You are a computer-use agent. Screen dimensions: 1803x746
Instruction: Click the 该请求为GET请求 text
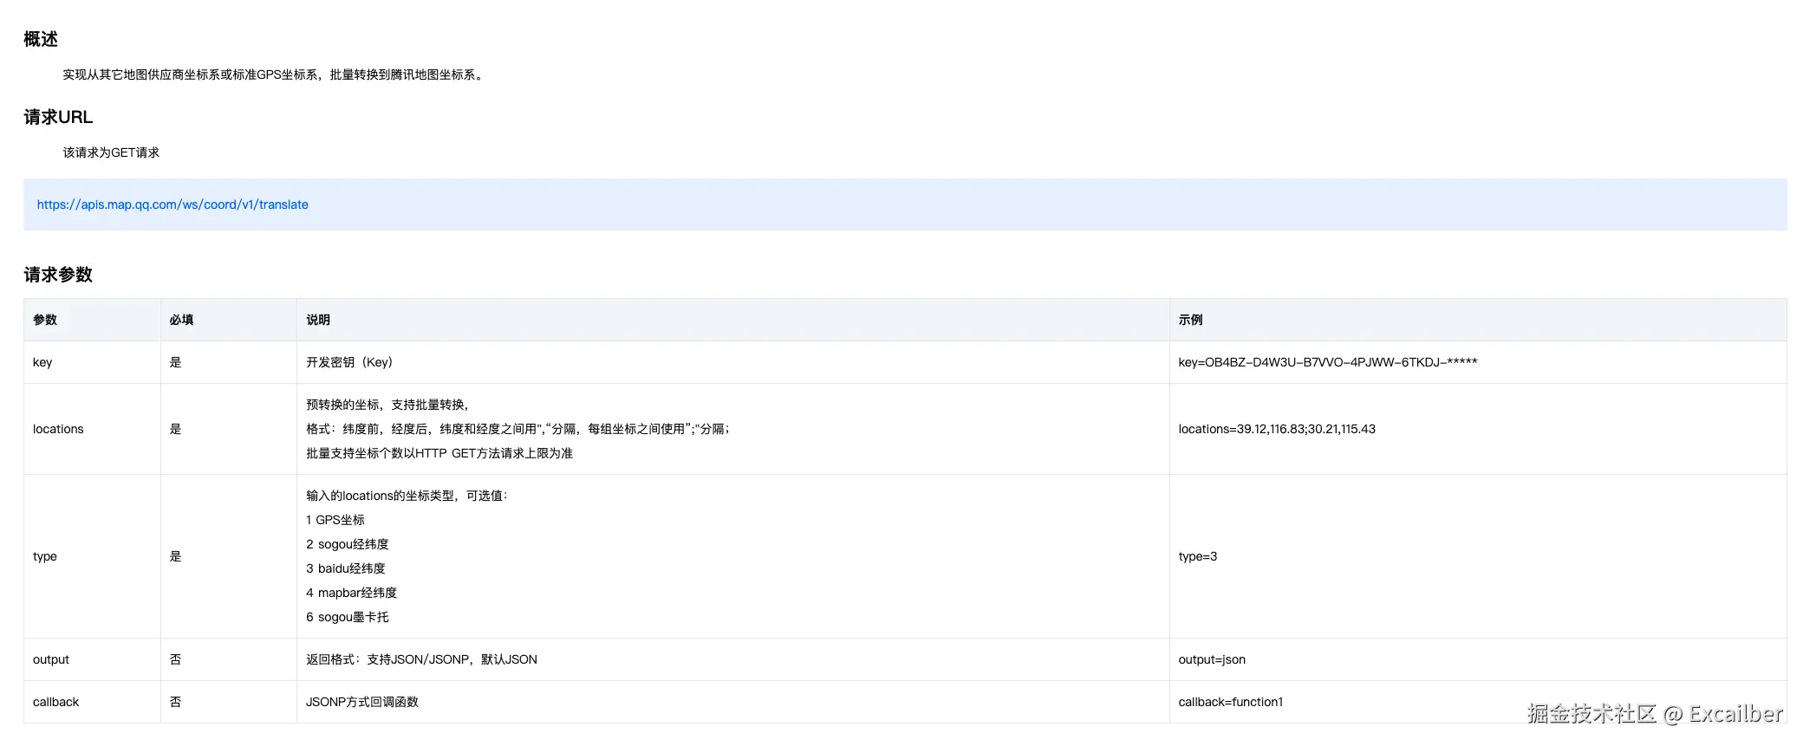coord(111,152)
